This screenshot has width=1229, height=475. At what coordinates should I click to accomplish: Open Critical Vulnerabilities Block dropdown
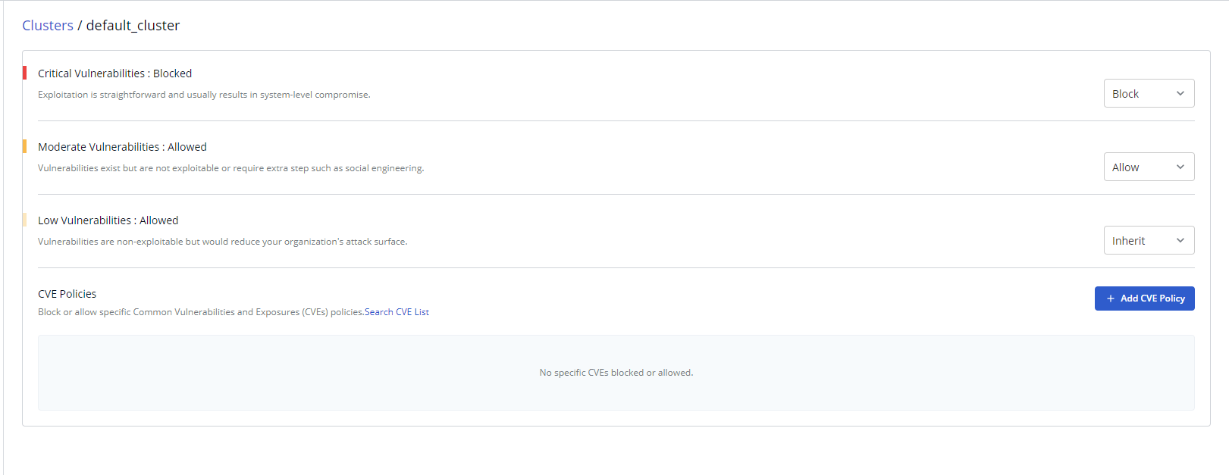point(1149,93)
